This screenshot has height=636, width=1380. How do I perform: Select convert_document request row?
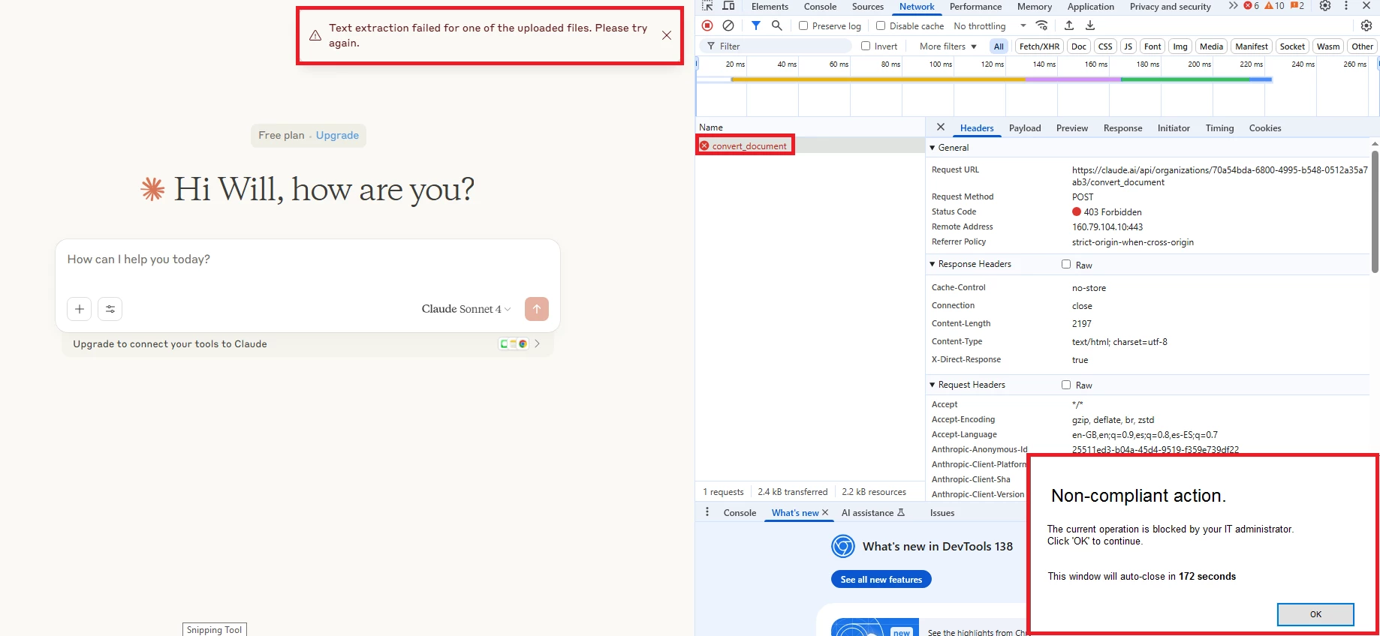coord(809,145)
